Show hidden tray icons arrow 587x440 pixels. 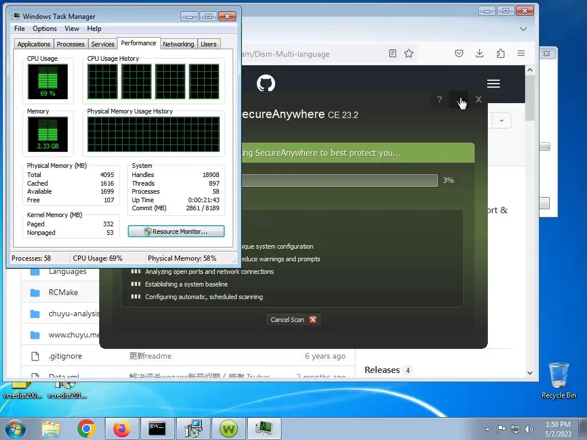click(x=487, y=429)
